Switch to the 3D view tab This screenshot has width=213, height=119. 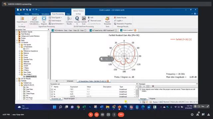(57, 81)
